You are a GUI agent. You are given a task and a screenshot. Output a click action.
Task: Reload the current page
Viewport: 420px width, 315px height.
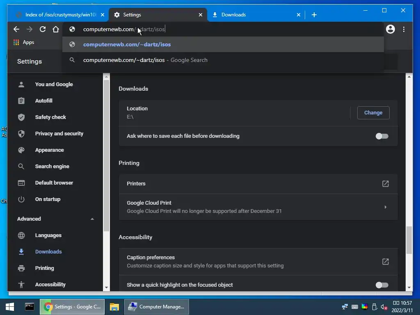43,29
